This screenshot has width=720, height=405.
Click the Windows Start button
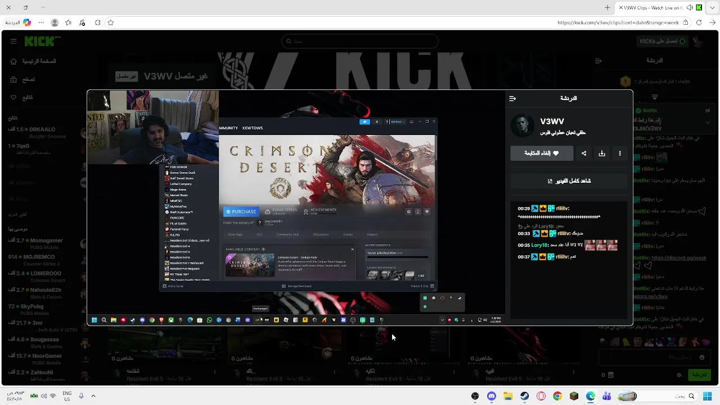coord(708,397)
